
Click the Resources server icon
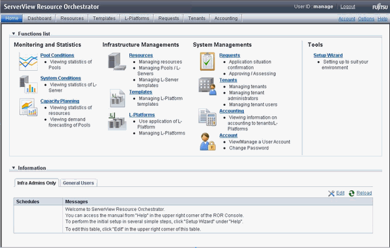point(117,62)
